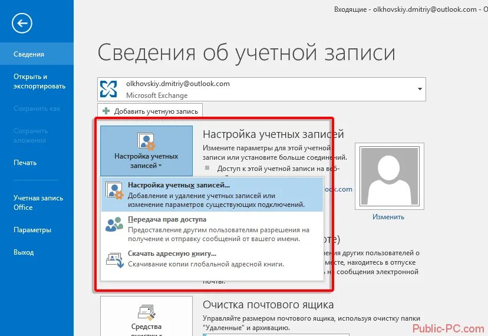
Task: Click mailbox cleanup tools icon
Action: click(x=146, y=312)
